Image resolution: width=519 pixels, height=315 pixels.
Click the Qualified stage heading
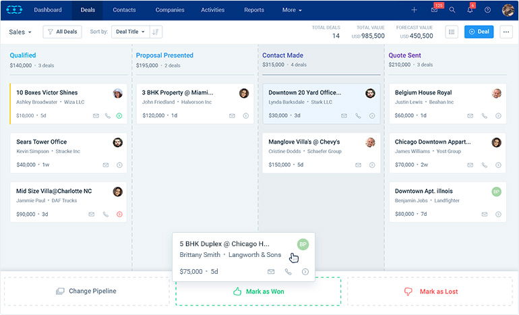[x=23, y=55]
